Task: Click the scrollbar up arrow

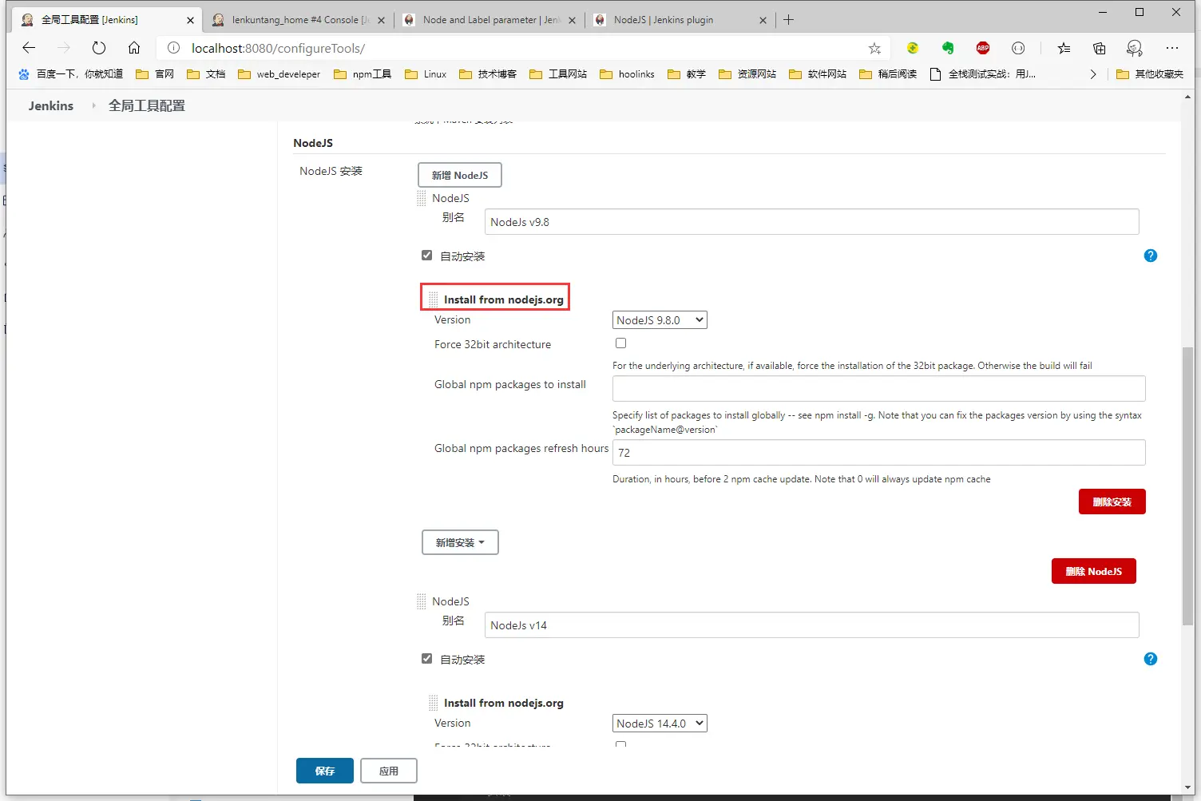Action: click(x=1187, y=97)
